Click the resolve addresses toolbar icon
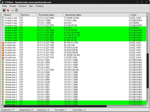150x112 pixels. tap(12, 10)
